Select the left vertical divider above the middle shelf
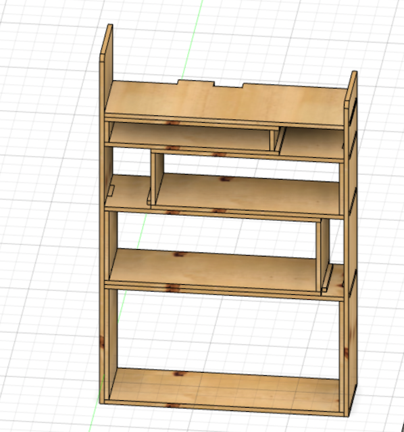The height and width of the screenshot is (432, 404). (x=157, y=179)
